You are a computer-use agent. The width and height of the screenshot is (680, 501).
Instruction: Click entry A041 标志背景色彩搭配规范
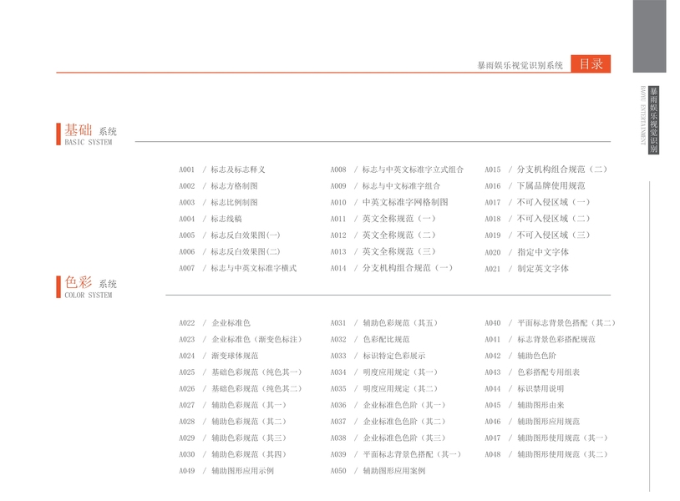[x=540, y=339]
